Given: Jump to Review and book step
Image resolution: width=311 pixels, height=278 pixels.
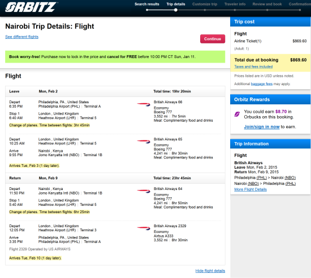Looking at the screenshot, I should pyautogui.click(x=267, y=4).
